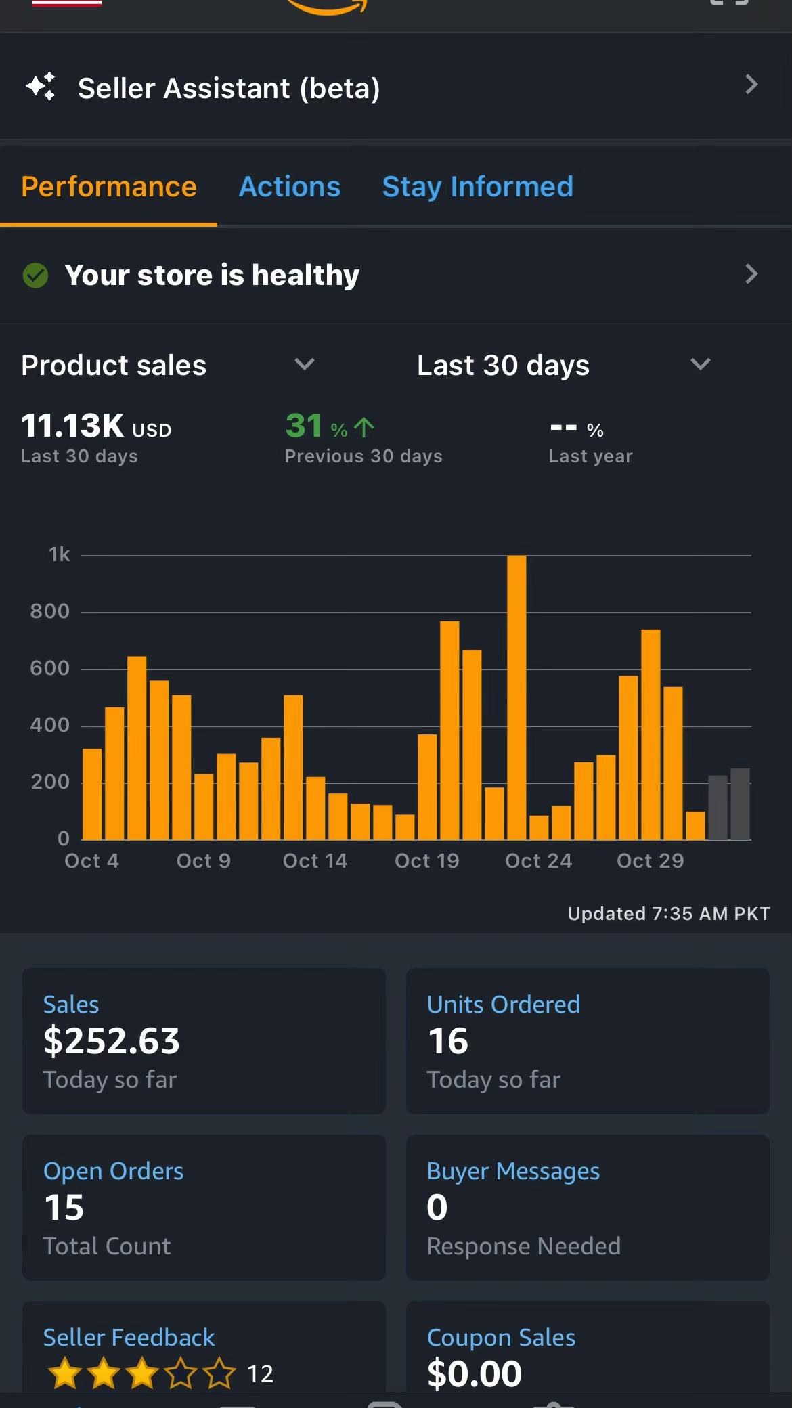
Task: Click the Seller Feedback star rating
Action: click(x=141, y=1374)
